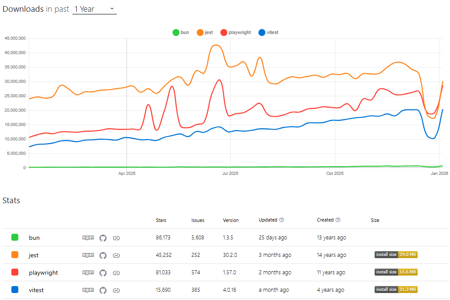Viewport: 450px width, 300px height.
Task: Click playwright's stars value 81,033
Action: pyautogui.click(x=163, y=273)
